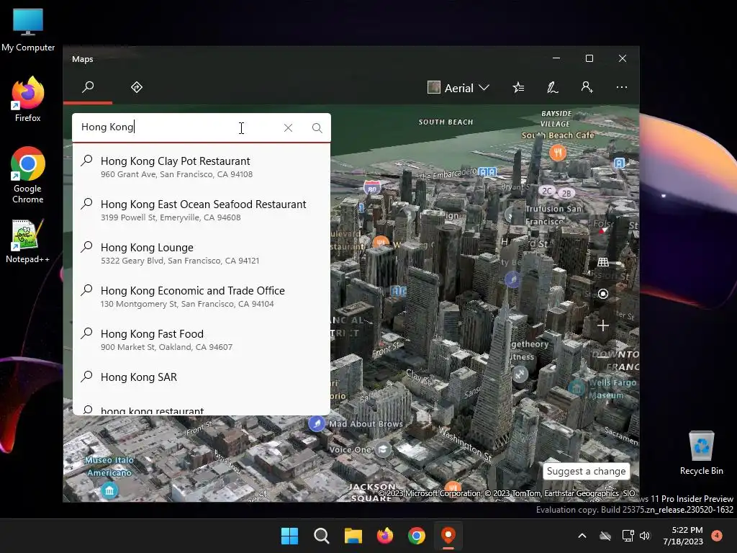Click the Chrome taskbar icon
Image resolution: width=737 pixels, height=553 pixels.
pos(417,536)
